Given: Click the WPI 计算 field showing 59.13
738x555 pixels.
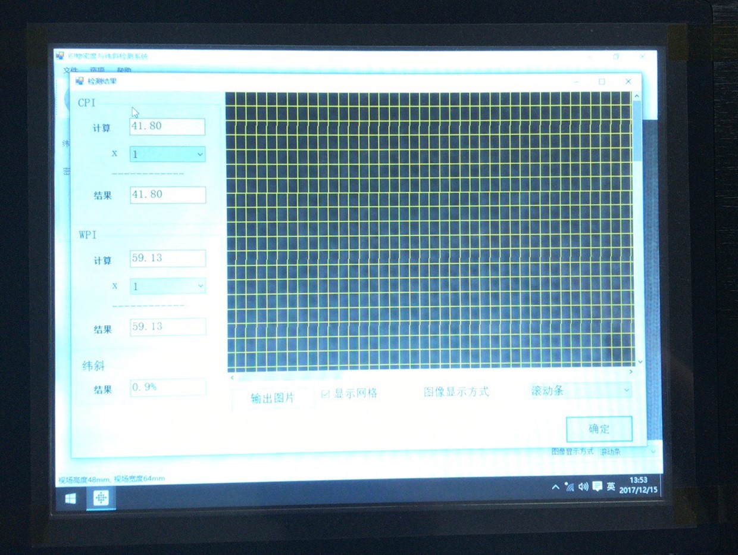Looking at the screenshot, I should pyautogui.click(x=168, y=258).
